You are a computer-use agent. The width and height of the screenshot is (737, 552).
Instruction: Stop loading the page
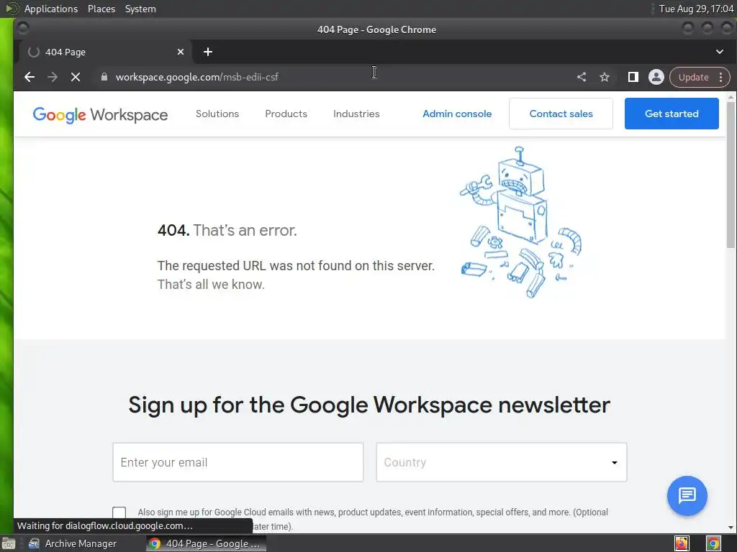(x=75, y=77)
